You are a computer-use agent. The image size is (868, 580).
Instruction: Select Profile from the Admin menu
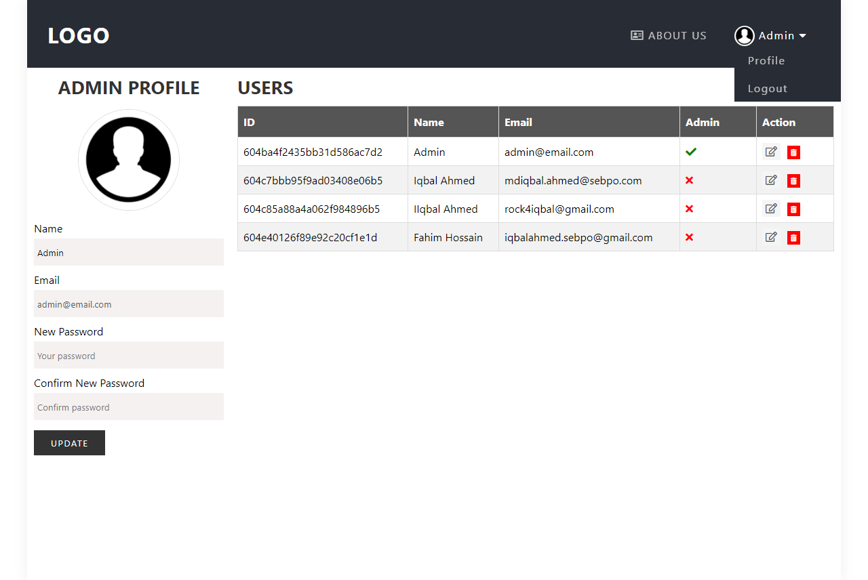766,60
